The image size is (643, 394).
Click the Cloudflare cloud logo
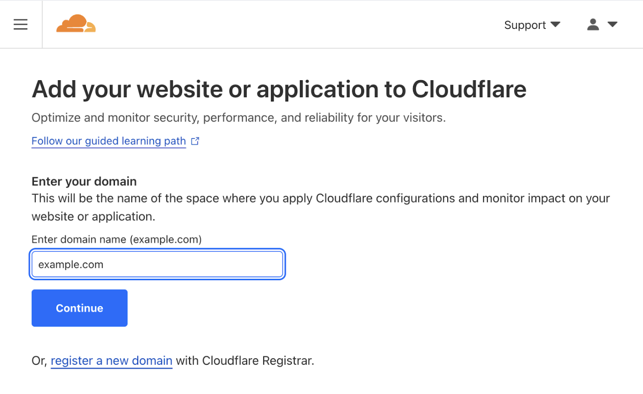pyautogui.click(x=76, y=24)
